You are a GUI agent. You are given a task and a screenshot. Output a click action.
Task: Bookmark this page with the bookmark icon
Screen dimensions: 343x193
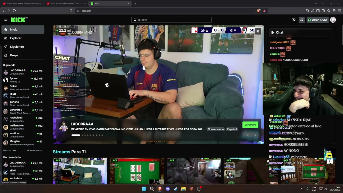coord(71,11)
